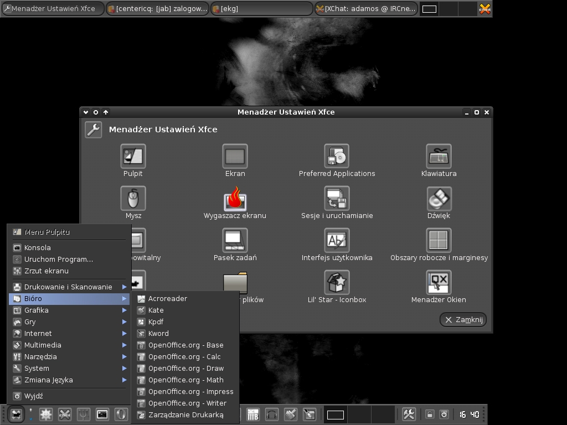
Task: Open the Ekran display settings
Action: tap(235, 157)
